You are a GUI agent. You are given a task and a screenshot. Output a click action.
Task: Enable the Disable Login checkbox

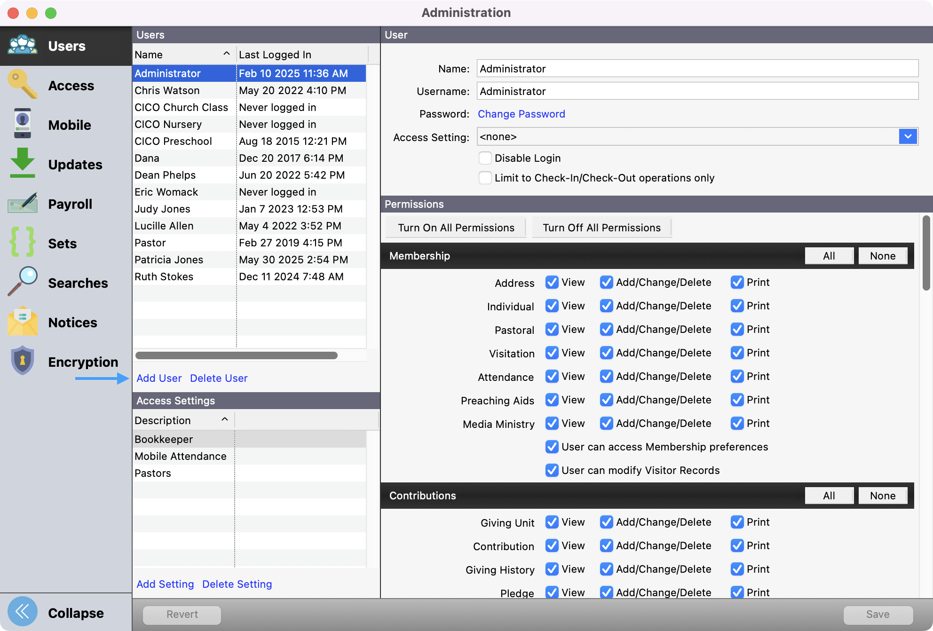pos(485,158)
